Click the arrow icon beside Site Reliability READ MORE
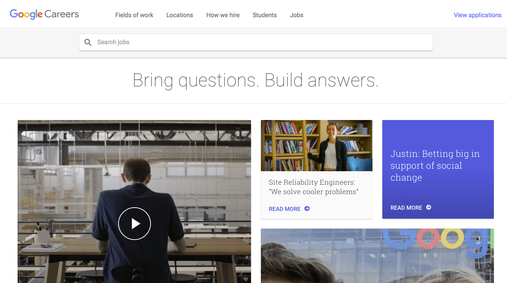The height and width of the screenshot is (283, 507). (307, 208)
